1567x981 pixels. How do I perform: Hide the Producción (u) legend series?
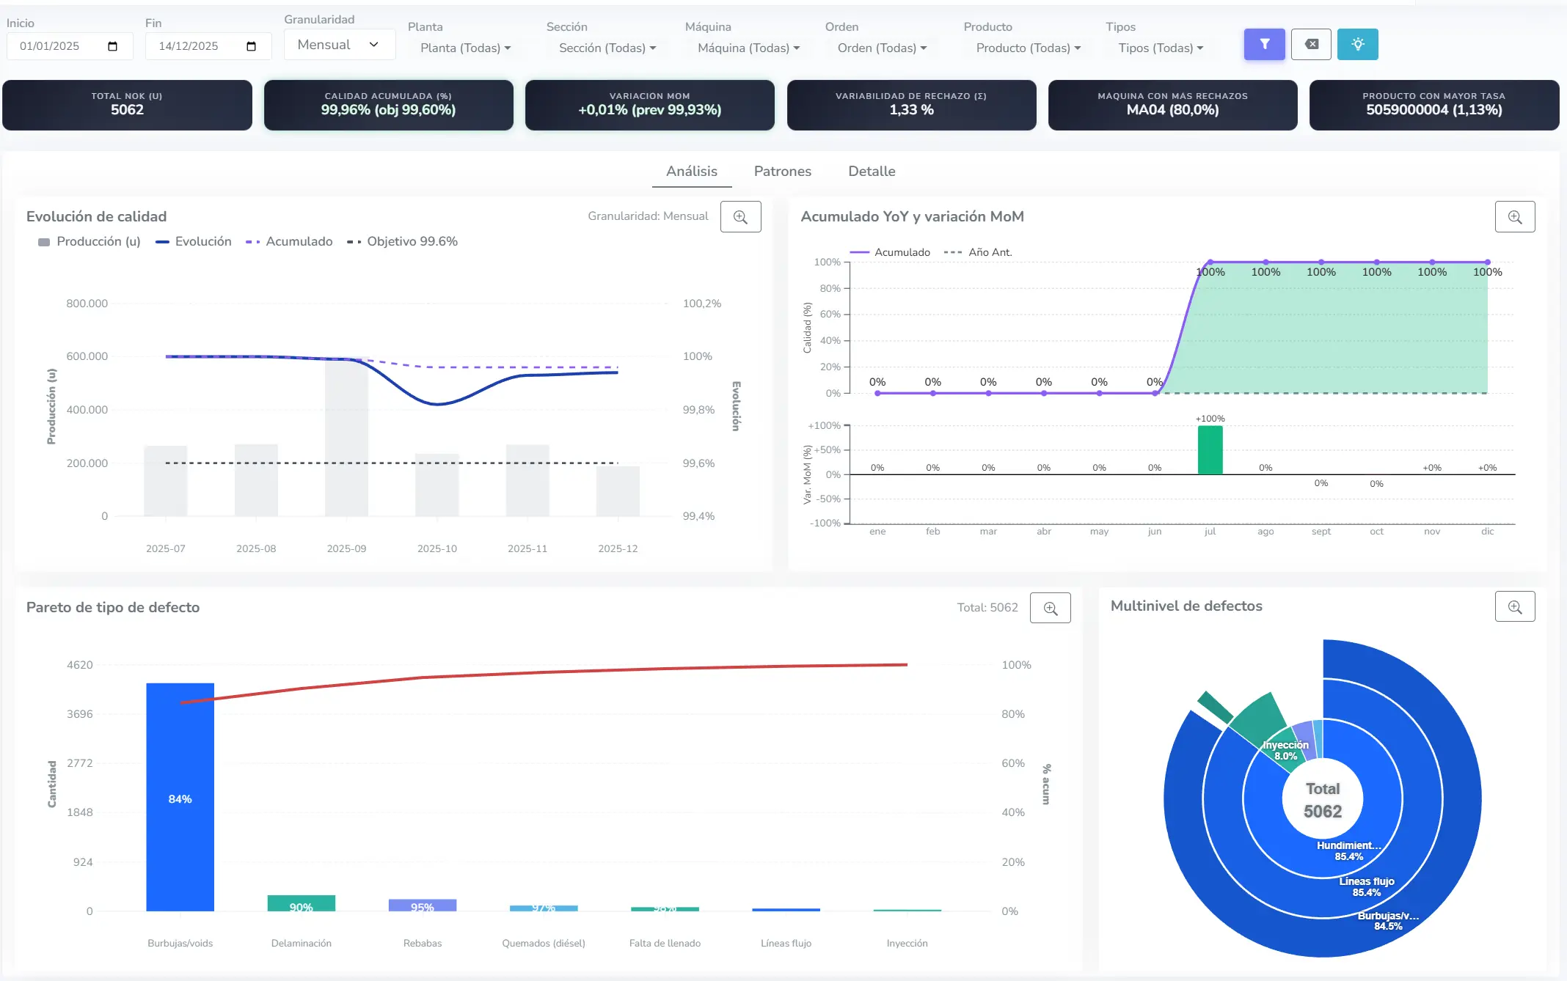click(x=89, y=241)
